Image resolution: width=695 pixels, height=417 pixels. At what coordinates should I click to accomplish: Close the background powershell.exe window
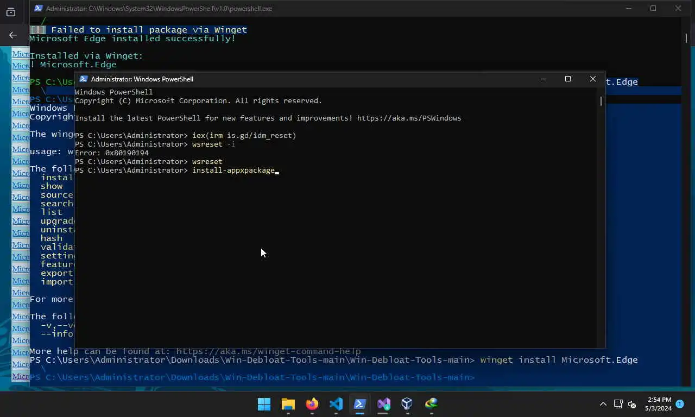pos(678,8)
